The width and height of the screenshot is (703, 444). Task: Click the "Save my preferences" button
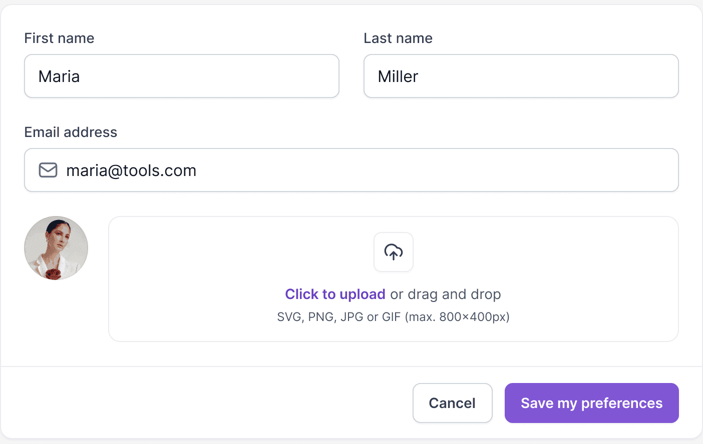pyautogui.click(x=591, y=403)
